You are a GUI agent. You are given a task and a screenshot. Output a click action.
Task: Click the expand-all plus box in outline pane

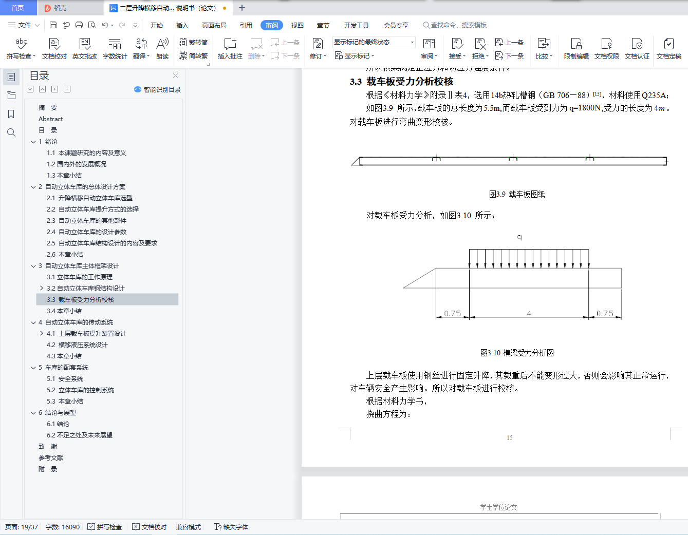(x=55, y=89)
